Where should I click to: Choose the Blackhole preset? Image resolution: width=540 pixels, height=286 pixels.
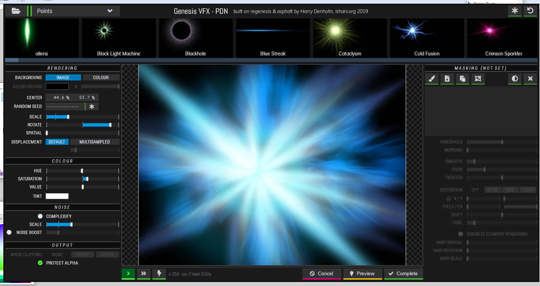196,38
